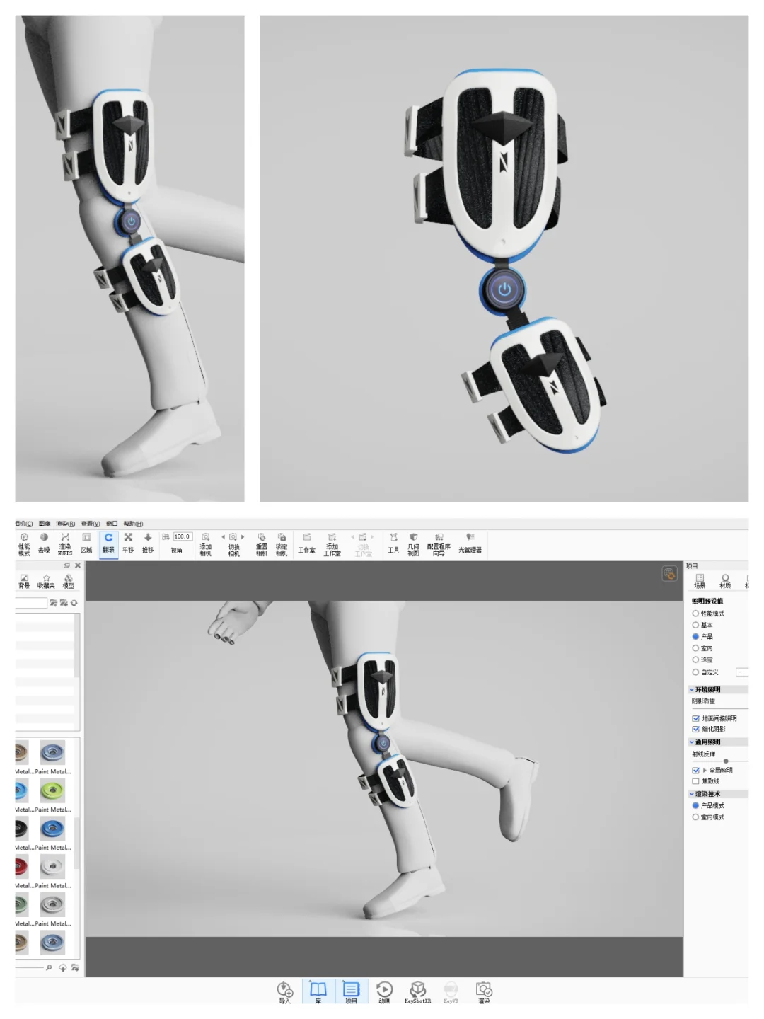Open the 图像 menu
The image size is (764, 1019).
point(45,524)
